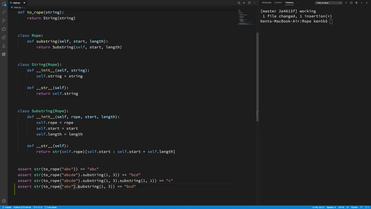
Task: Click the master git branch in status bar
Action: [7, 207]
